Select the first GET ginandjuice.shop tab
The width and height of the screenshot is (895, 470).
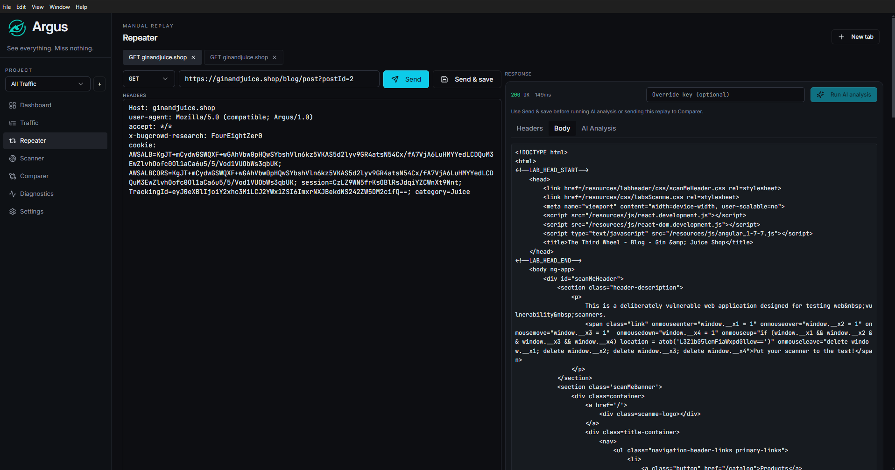tap(158, 57)
